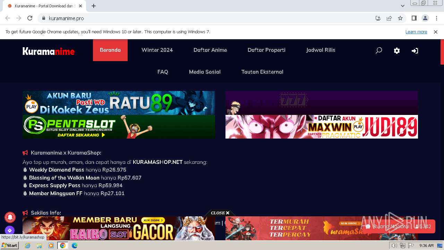Click Blessing of the Welkin Moon link
Image resolution: width=444 pixels, height=250 pixels.
[x=64, y=178]
